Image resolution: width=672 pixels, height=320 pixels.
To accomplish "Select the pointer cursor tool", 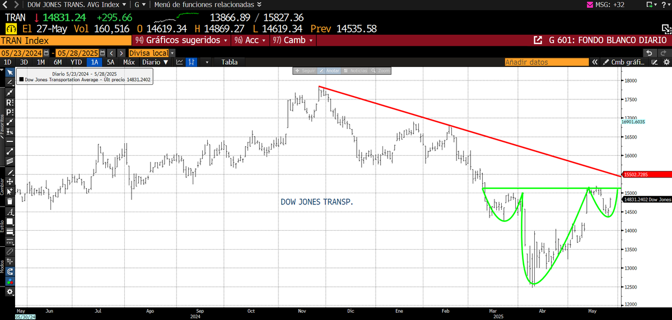I will pos(11,72).
